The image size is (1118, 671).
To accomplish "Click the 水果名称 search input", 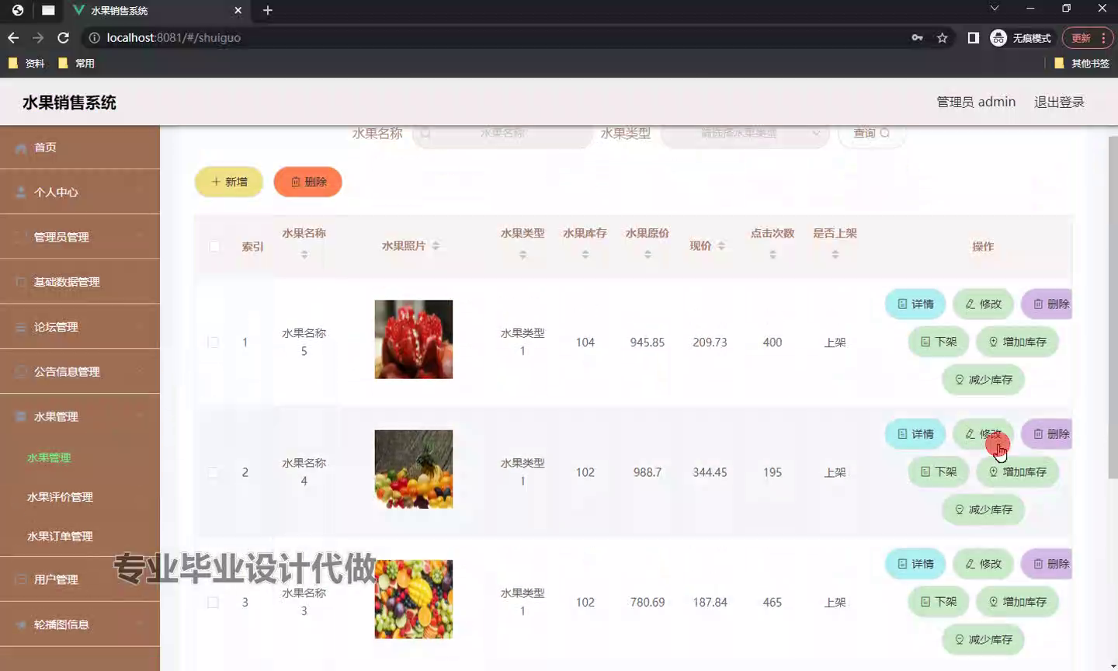I will tap(502, 134).
